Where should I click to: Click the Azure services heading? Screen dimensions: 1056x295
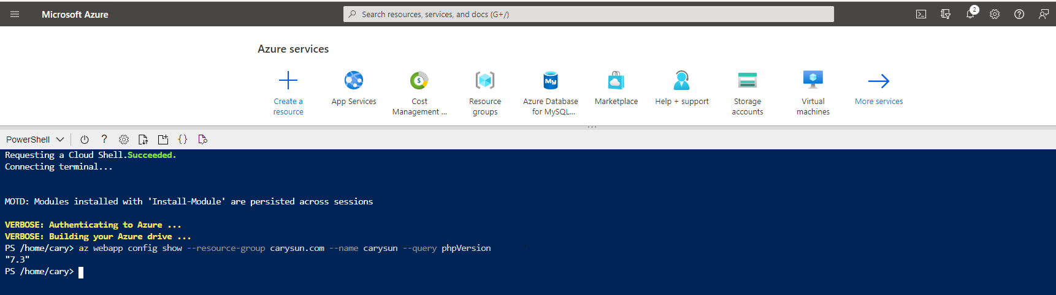pyautogui.click(x=293, y=49)
